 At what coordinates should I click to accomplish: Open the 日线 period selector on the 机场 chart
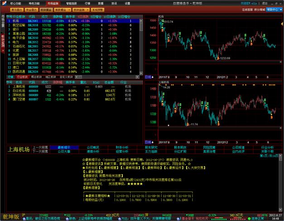click(149, 77)
